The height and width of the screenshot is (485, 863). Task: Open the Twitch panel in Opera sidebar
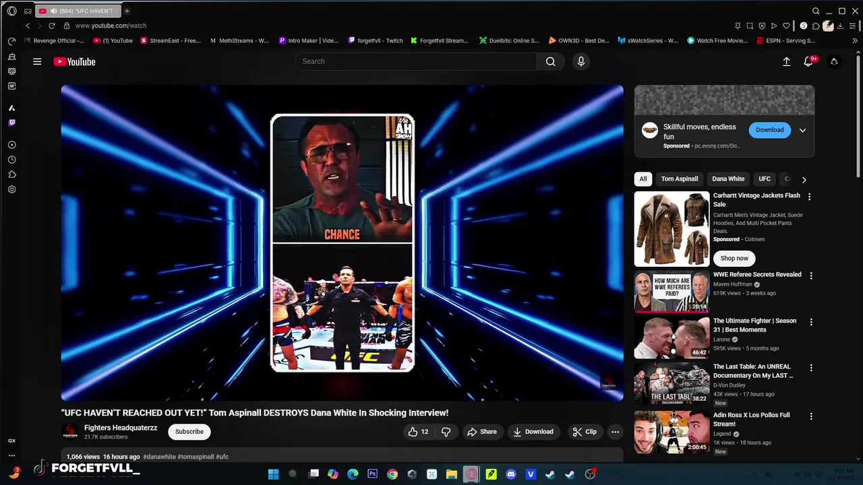click(11, 123)
